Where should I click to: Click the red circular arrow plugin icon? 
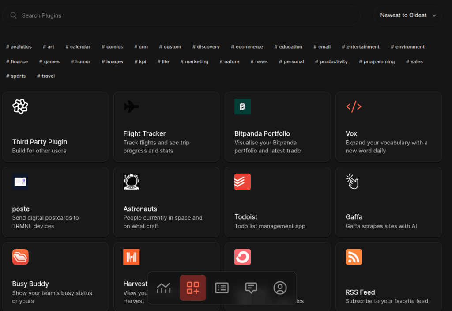[242, 257]
